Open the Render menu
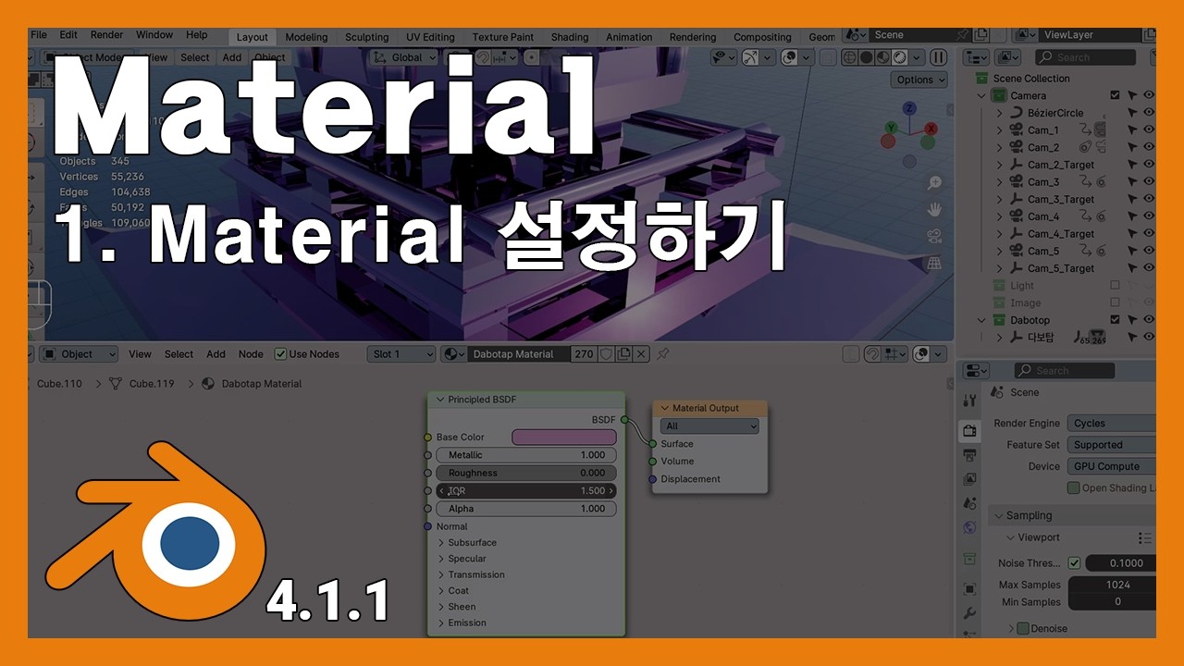The width and height of the screenshot is (1184, 666). coord(106,35)
